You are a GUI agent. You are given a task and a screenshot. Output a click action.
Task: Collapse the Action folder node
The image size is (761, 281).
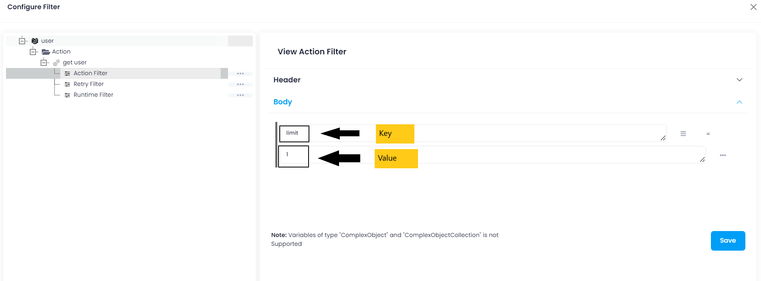33,52
